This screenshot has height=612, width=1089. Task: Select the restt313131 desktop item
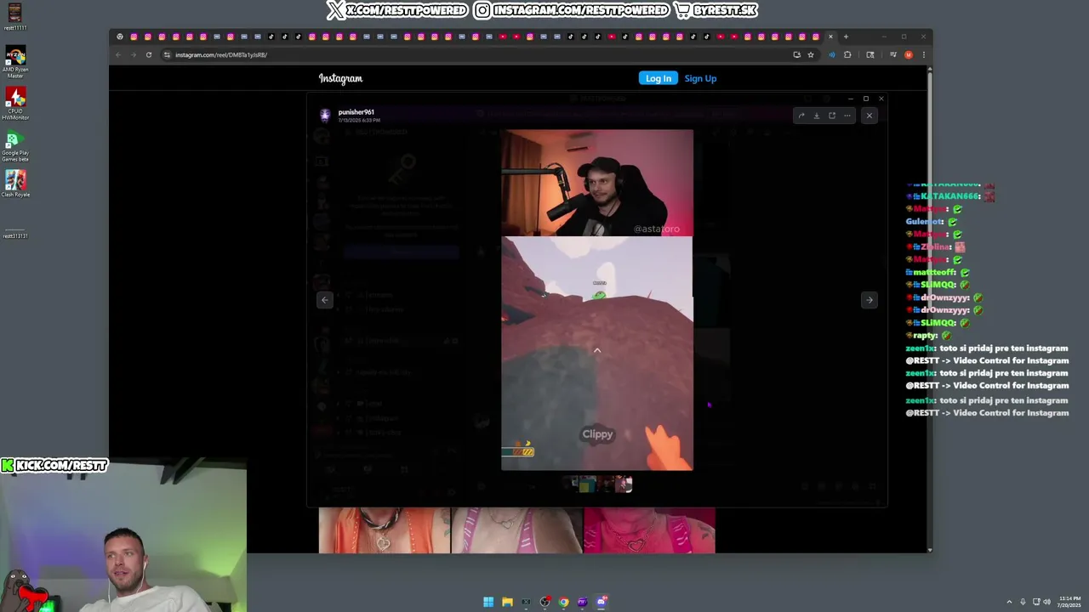click(15, 235)
